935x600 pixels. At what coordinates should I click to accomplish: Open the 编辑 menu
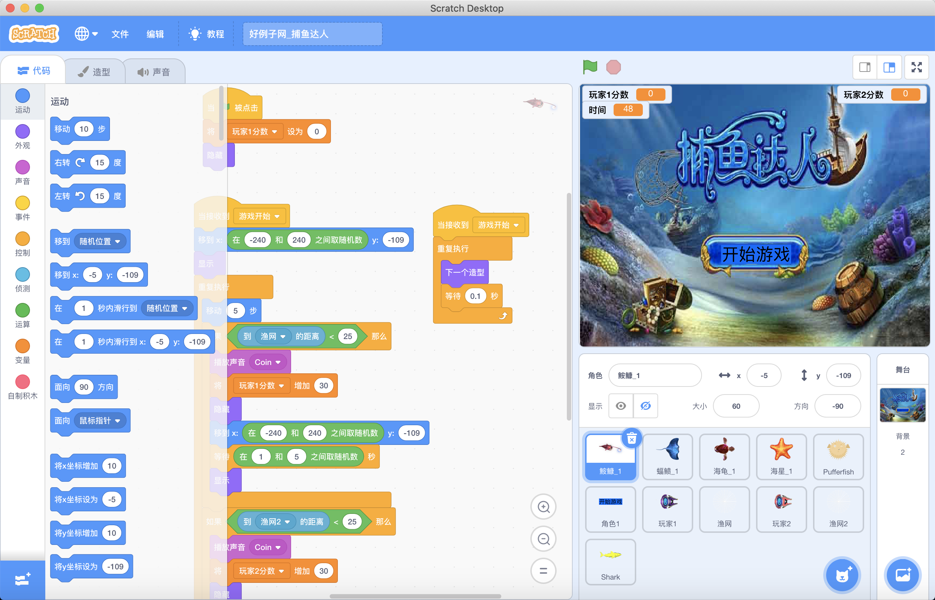pyautogui.click(x=155, y=34)
